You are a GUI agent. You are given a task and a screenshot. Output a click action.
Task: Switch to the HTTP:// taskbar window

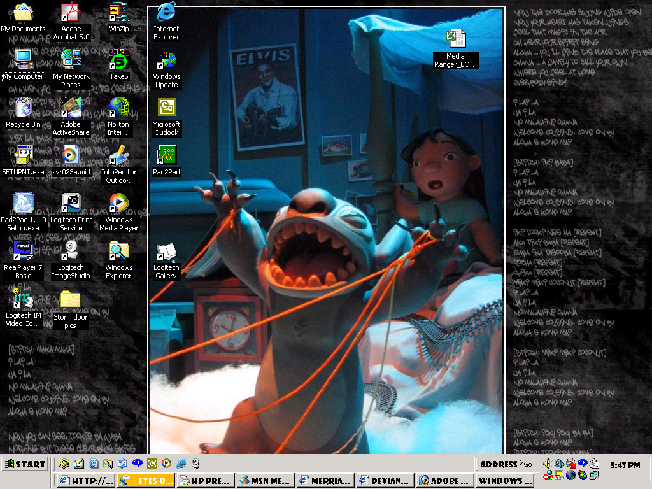tap(87, 481)
